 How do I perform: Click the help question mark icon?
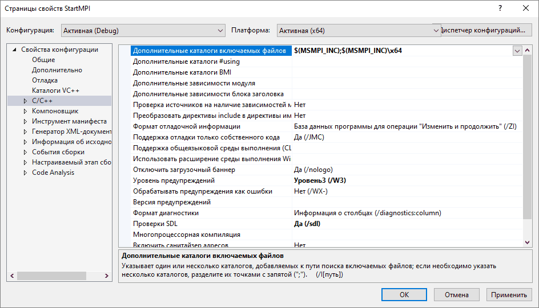pyautogui.click(x=500, y=8)
